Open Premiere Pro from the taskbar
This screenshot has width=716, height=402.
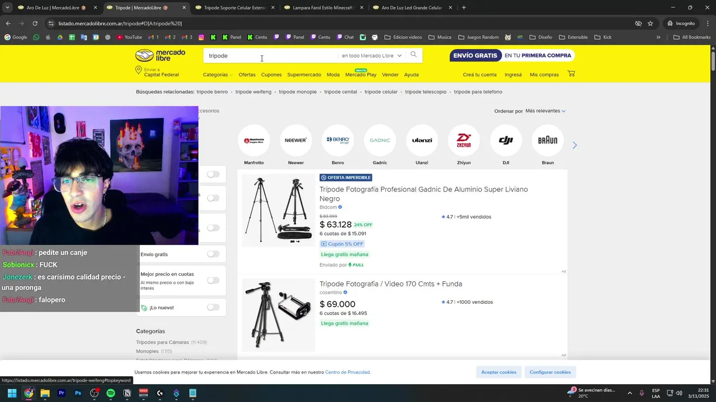(x=62, y=393)
